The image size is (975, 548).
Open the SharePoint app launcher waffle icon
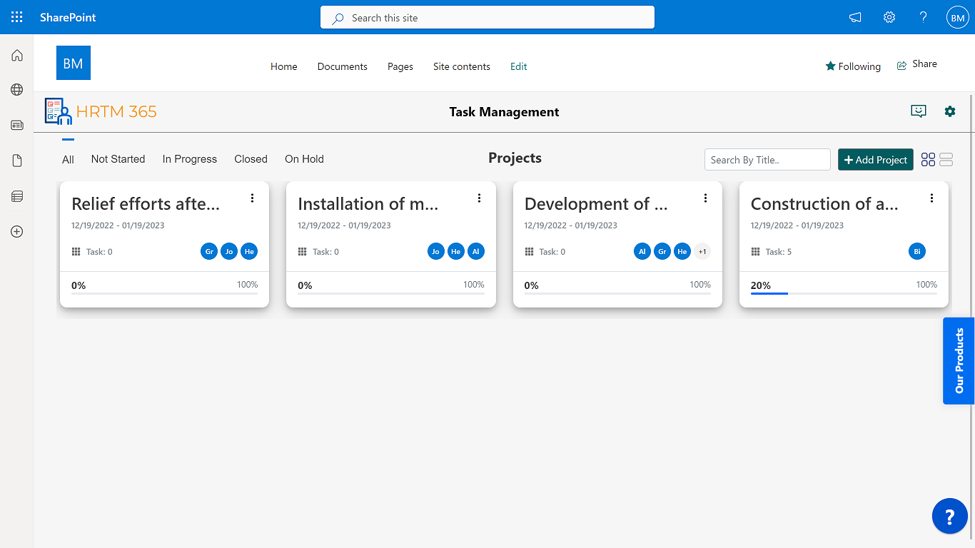(x=17, y=17)
